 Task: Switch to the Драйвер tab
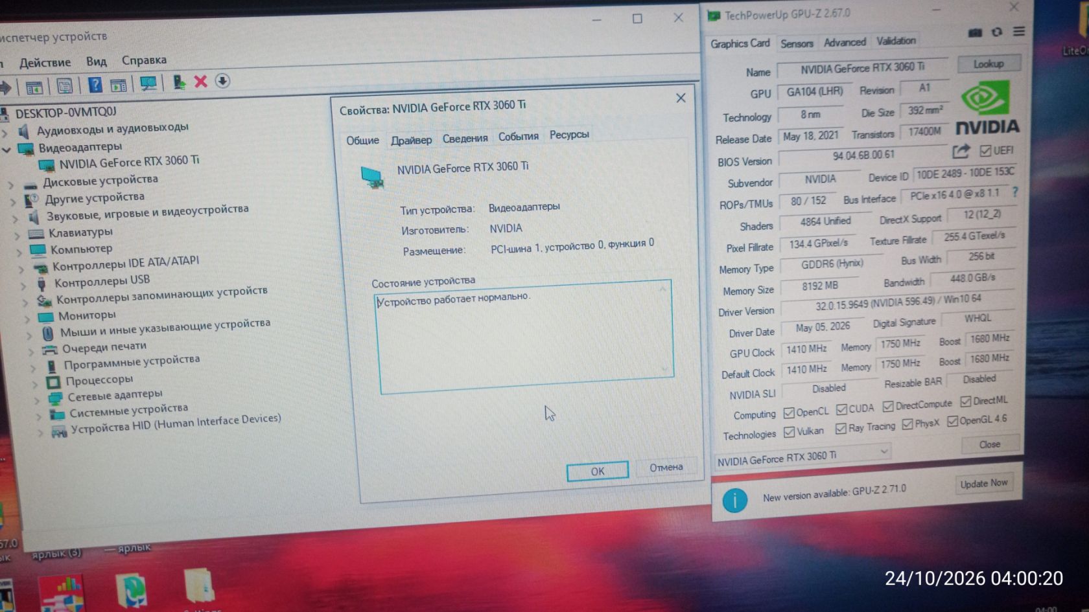click(411, 140)
